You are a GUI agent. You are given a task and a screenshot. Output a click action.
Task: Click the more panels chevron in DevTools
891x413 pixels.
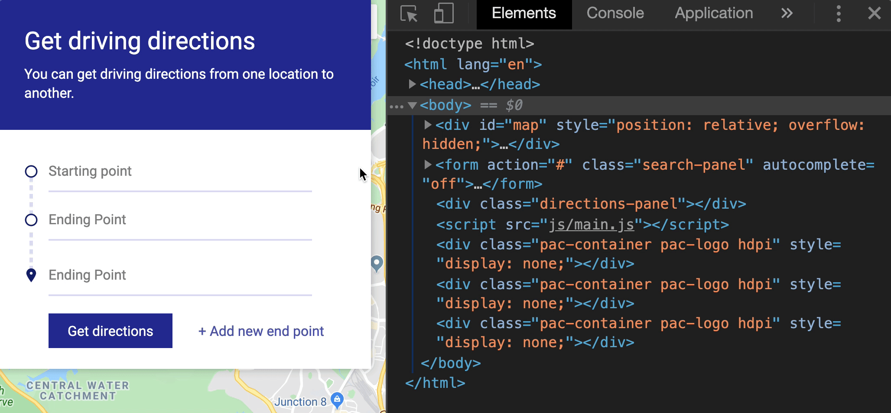click(787, 13)
